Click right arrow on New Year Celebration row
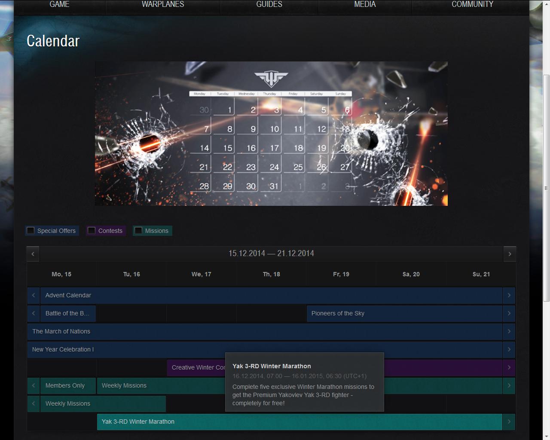 [x=509, y=349]
